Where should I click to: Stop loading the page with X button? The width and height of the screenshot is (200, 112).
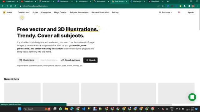pyautogui.click(x=11, y=6)
